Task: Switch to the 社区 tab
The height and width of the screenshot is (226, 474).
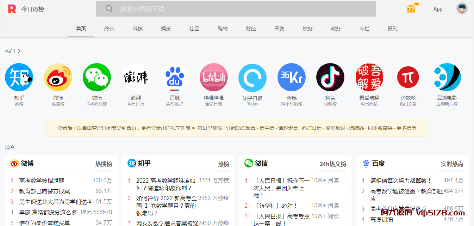Action: (x=194, y=29)
